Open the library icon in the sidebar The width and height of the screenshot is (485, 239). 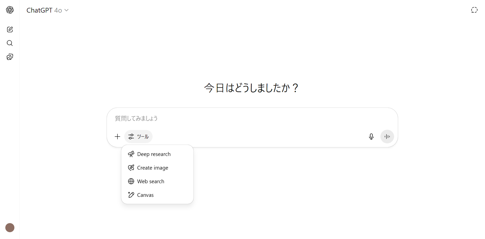click(10, 57)
